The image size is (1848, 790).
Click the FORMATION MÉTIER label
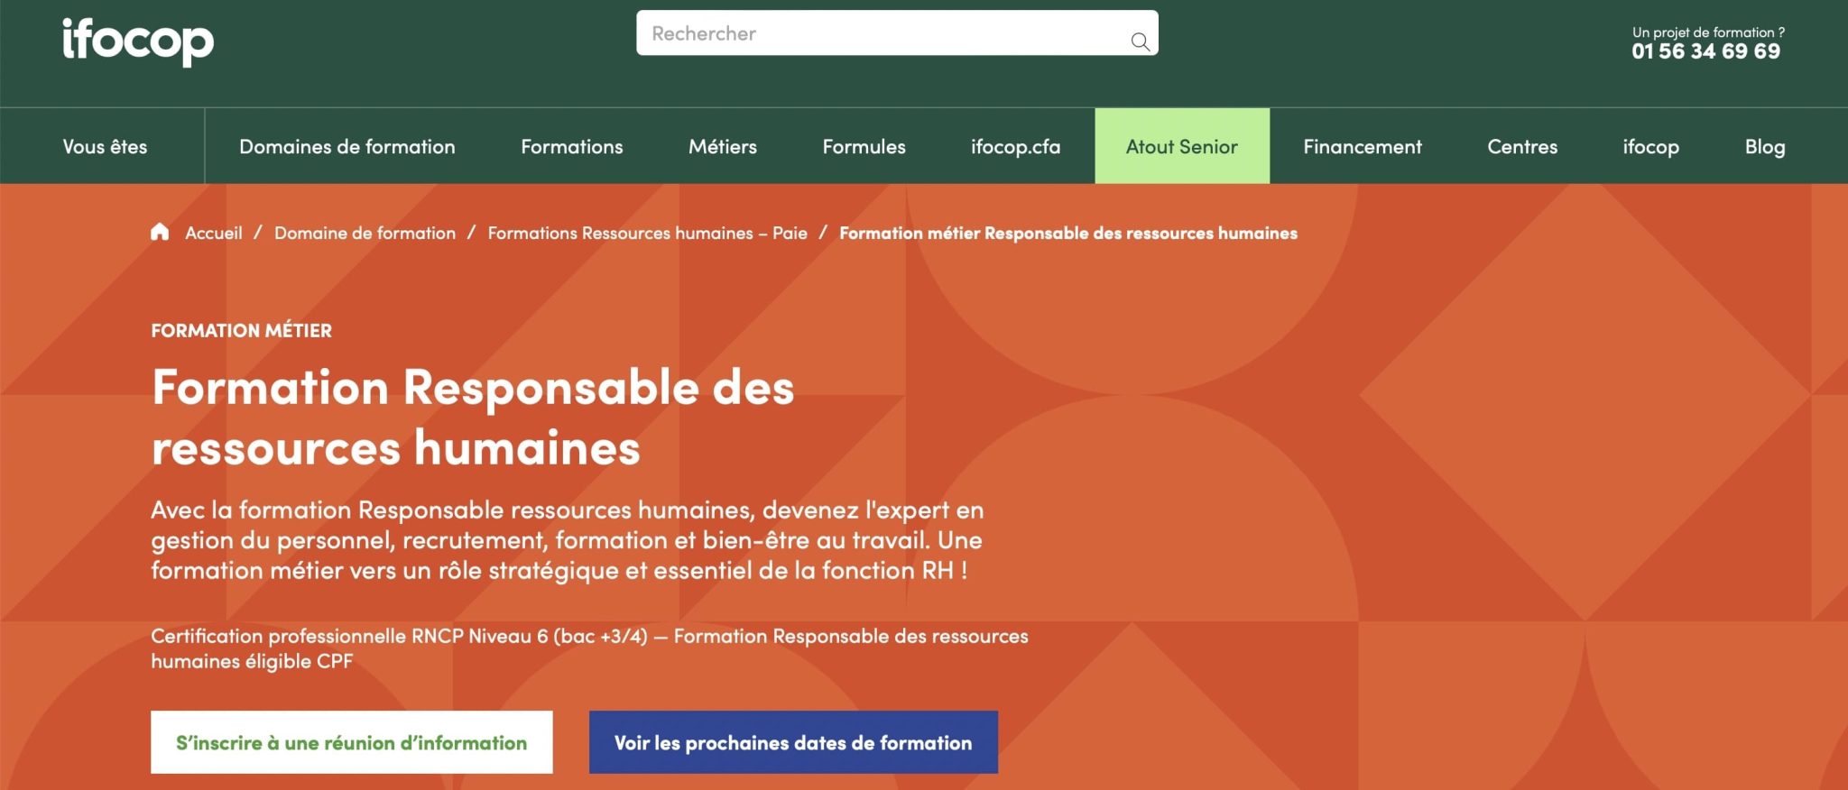tap(242, 330)
